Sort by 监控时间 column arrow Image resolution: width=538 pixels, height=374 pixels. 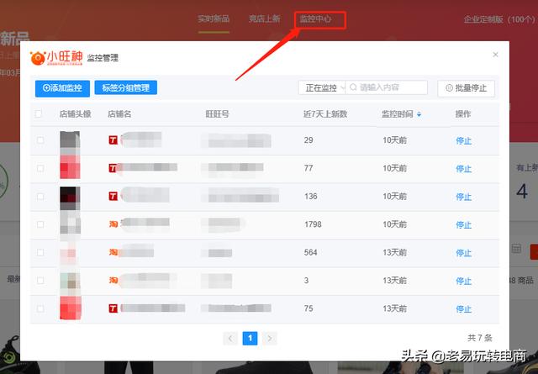coord(419,114)
